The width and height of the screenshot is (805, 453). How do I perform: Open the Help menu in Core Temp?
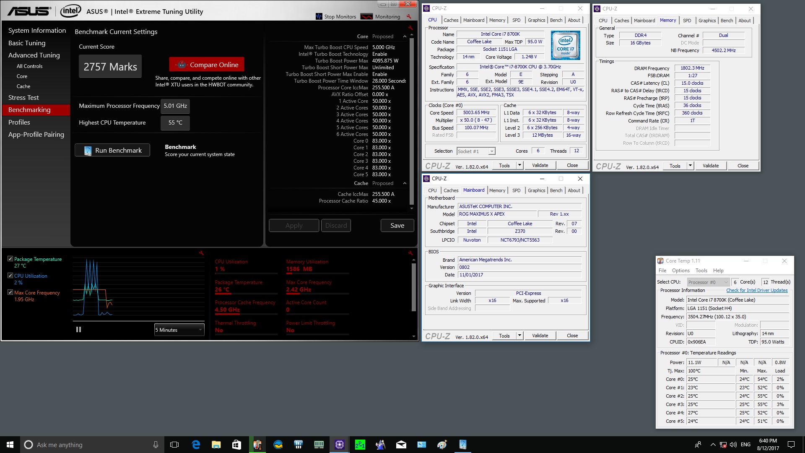718,271
